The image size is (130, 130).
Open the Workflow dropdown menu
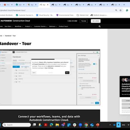[19, 26]
